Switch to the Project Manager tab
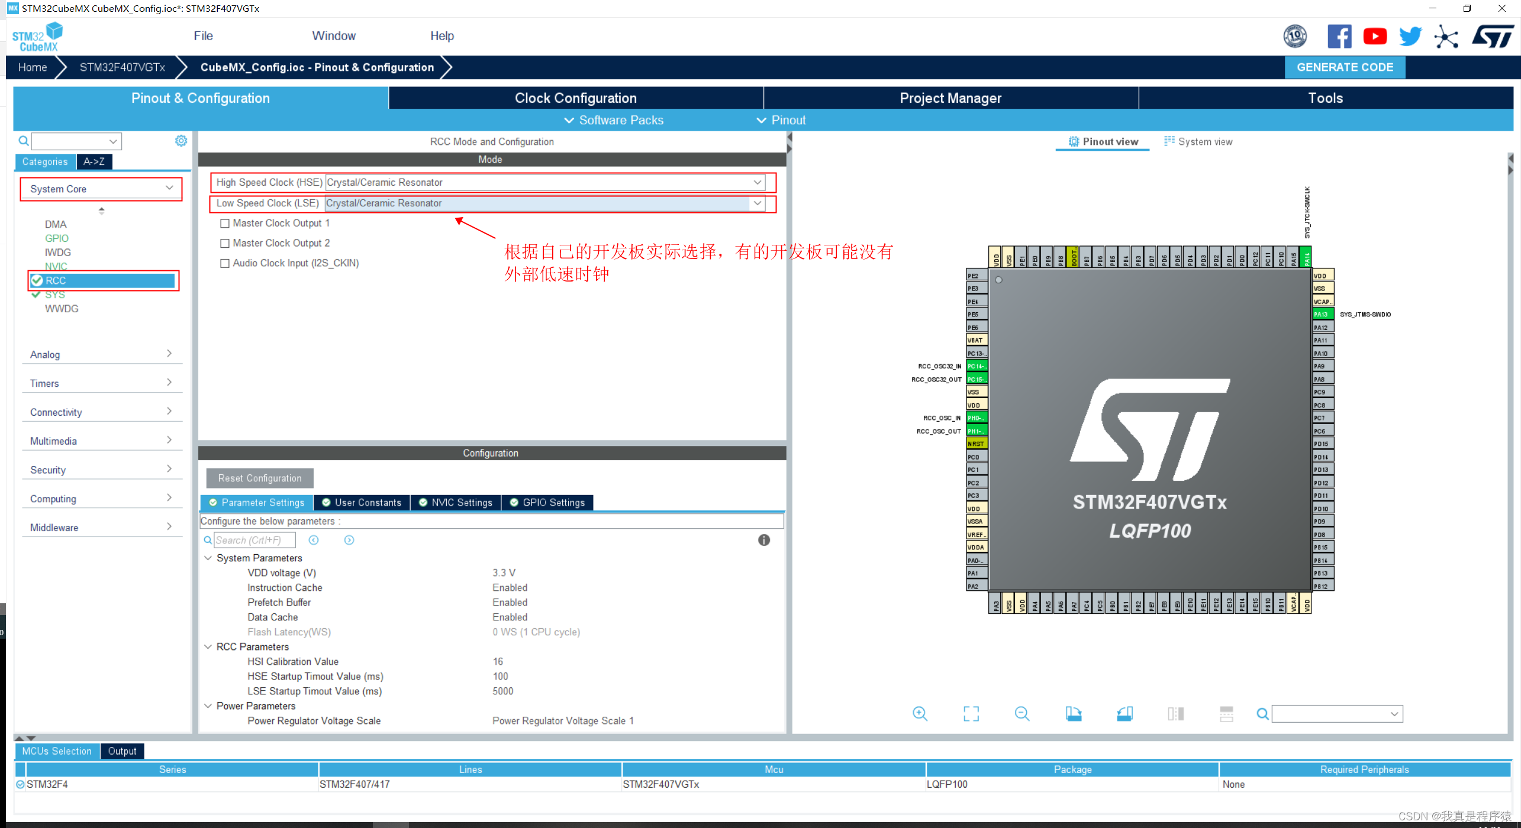The height and width of the screenshot is (828, 1521). [x=950, y=98]
